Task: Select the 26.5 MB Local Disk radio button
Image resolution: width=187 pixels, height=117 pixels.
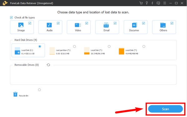Action: click(109, 47)
